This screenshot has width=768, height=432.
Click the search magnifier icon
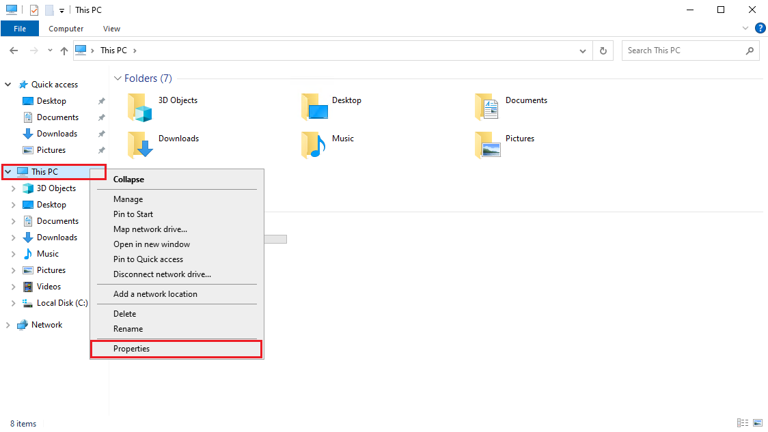pos(750,51)
